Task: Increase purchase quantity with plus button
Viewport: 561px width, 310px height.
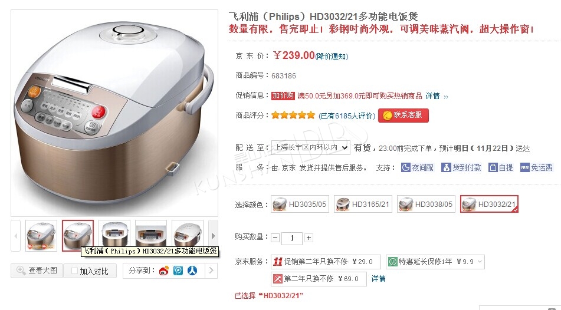Action: point(309,238)
